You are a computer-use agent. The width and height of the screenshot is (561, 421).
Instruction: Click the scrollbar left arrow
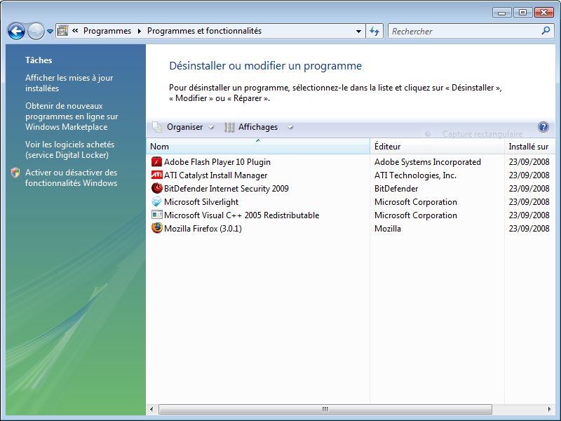point(151,409)
